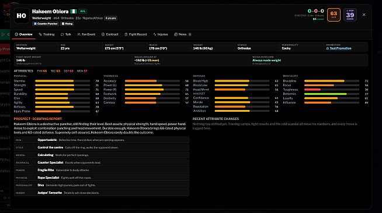Click the Block High attribute label
382x213 pixels.
point(200,81)
